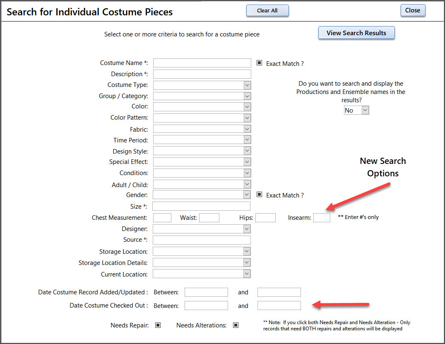Check the Needs Repair box

point(158,325)
